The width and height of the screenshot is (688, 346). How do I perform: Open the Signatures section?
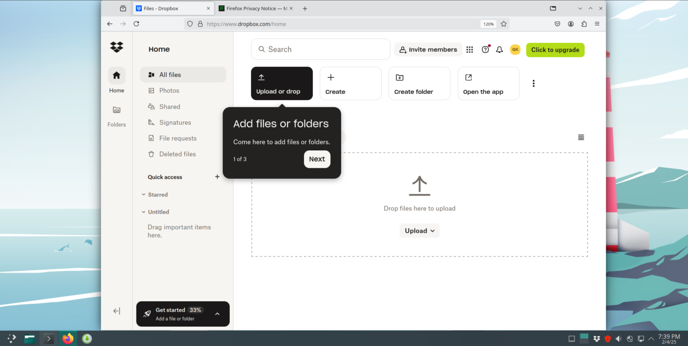[175, 122]
